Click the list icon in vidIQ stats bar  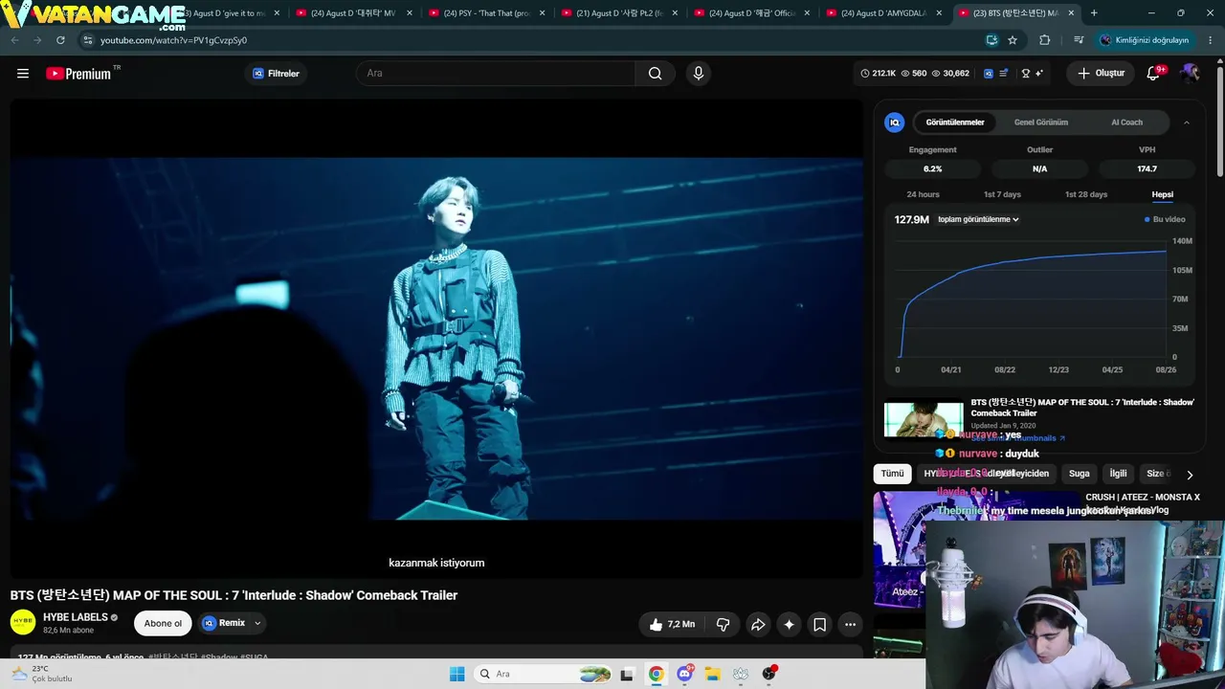click(x=1003, y=74)
